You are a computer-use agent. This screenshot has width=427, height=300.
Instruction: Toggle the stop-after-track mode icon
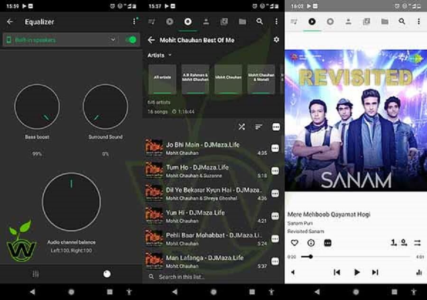tap(404, 242)
